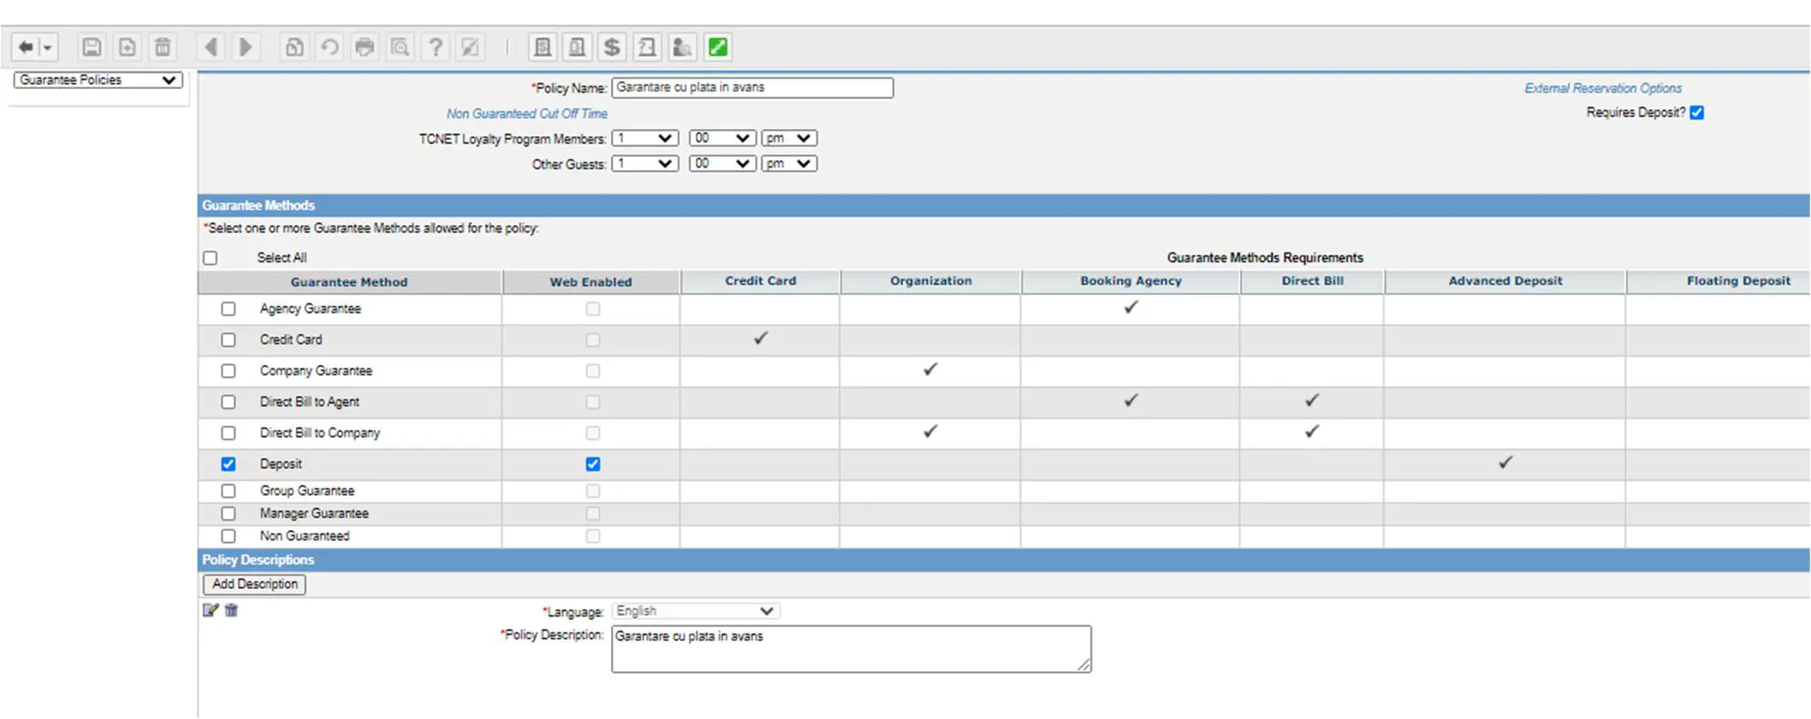Open Other Guests am/pm dropdown
1811x719 pixels.
(x=789, y=164)
